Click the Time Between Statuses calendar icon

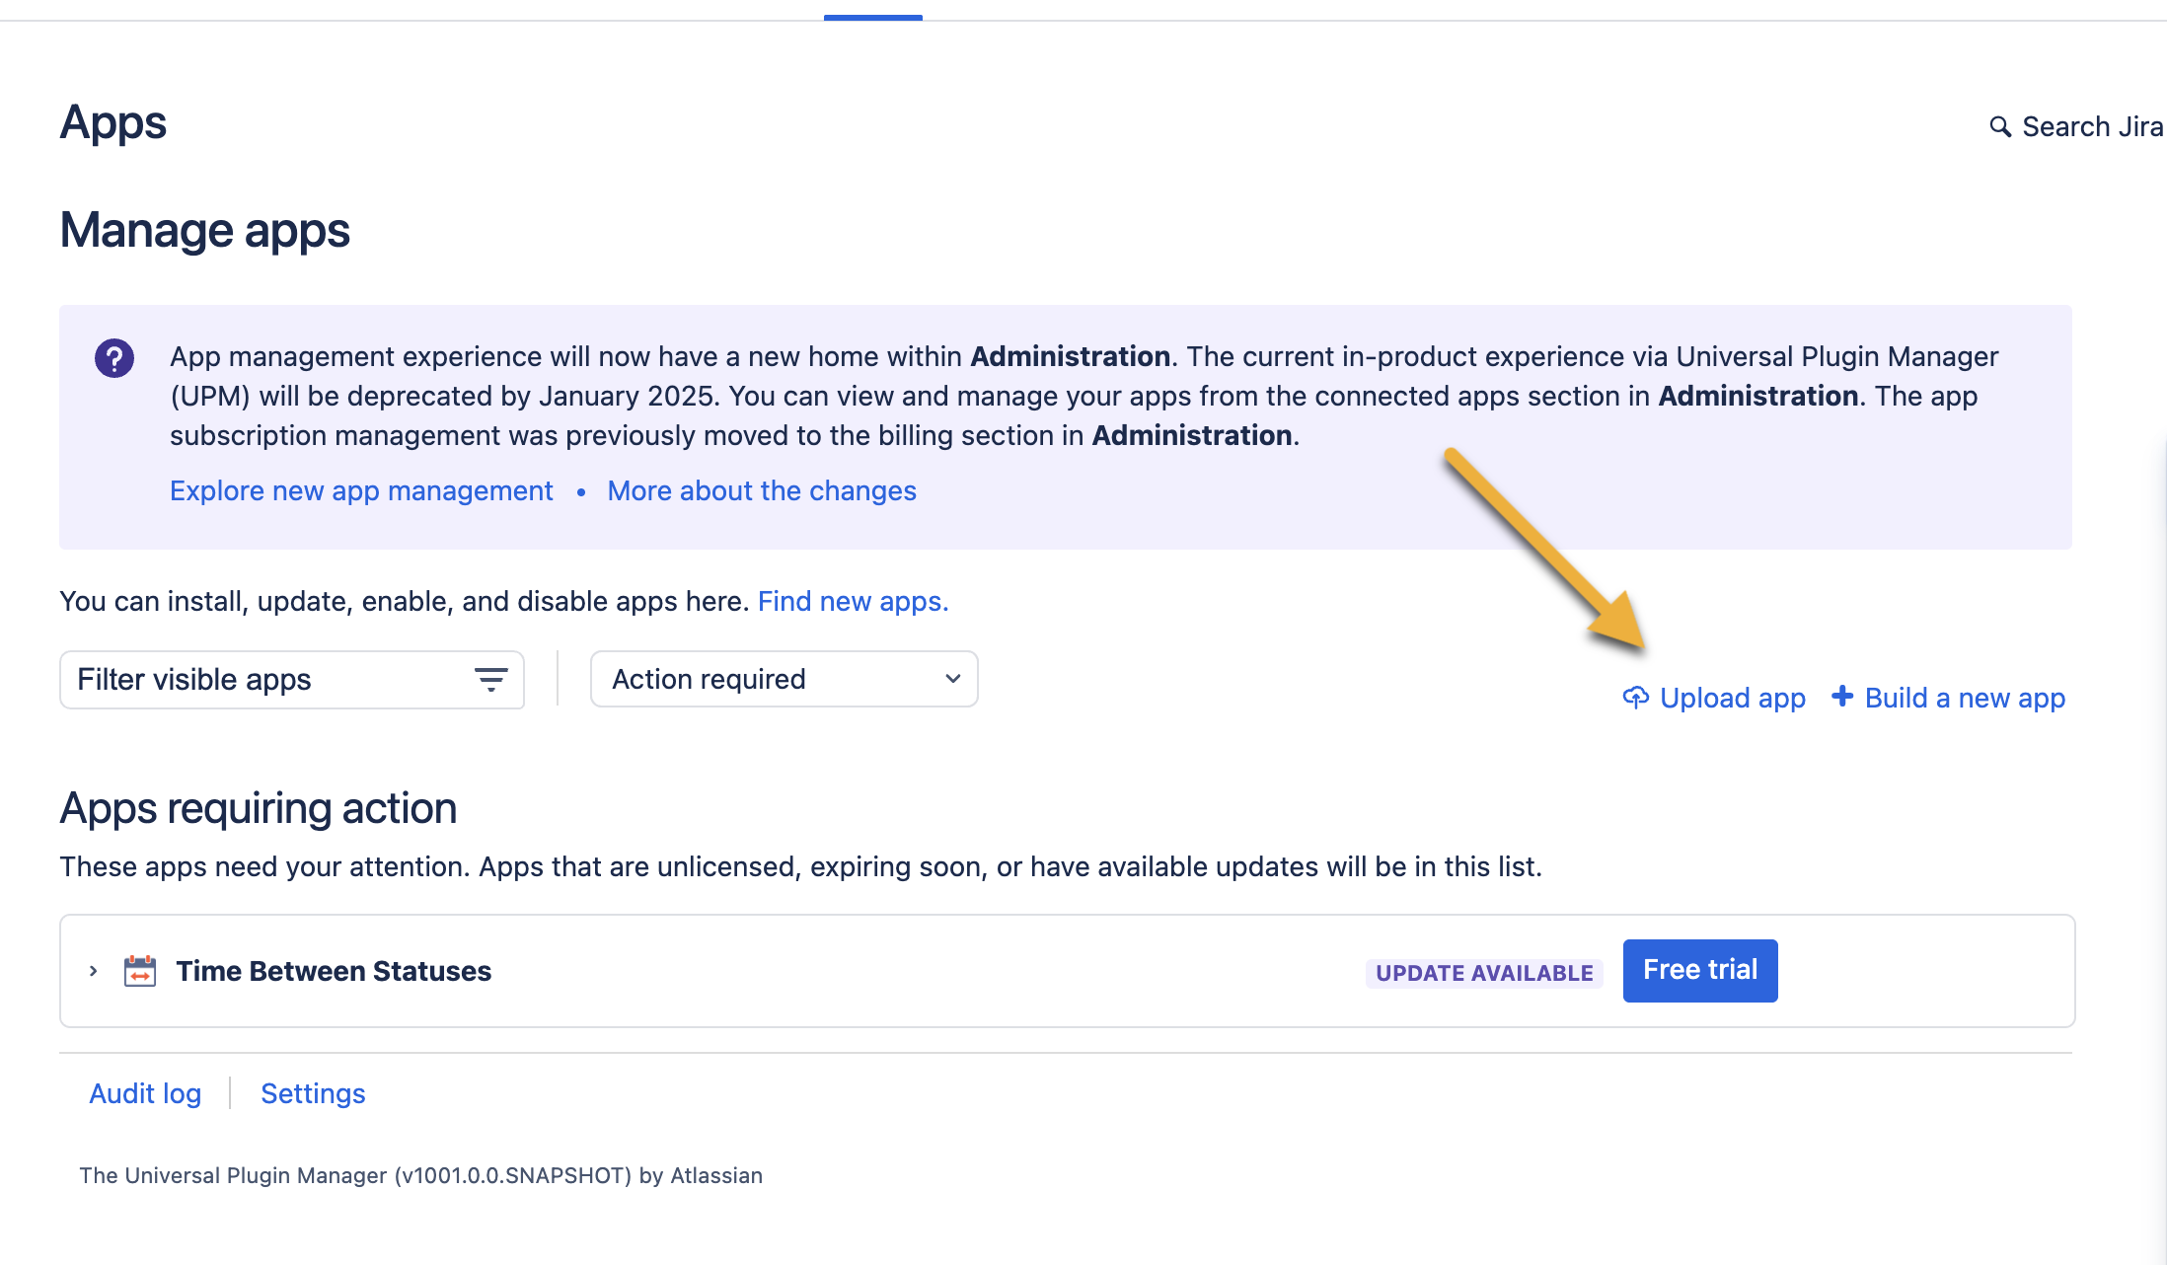pos(140,971)
